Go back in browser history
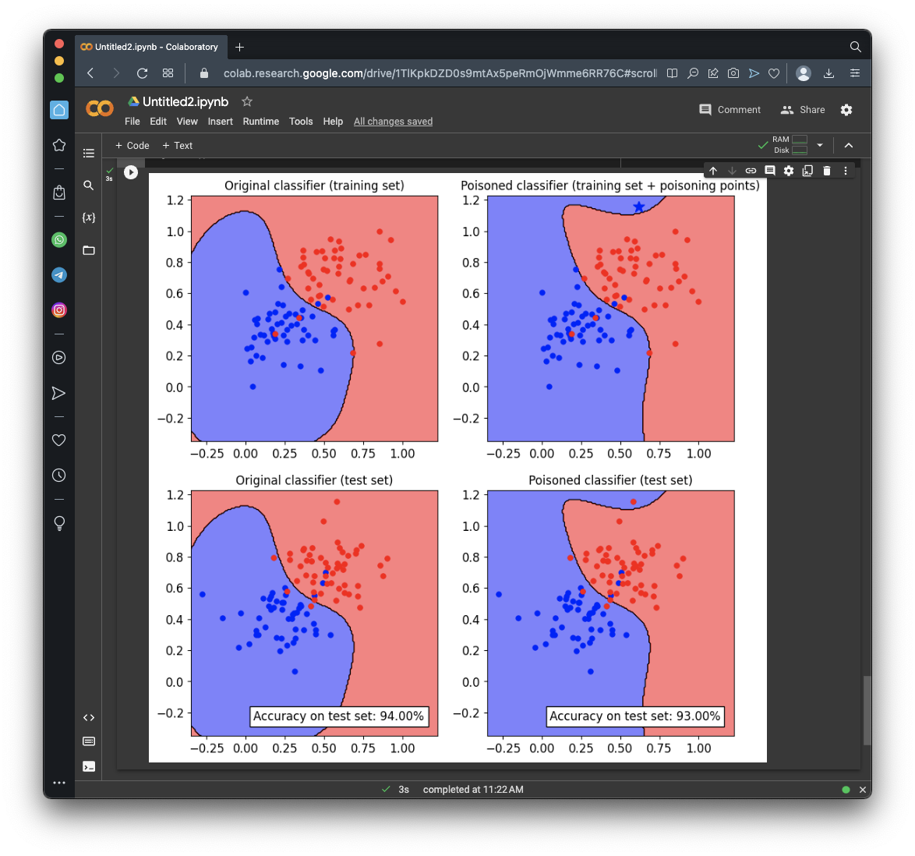The height and width of the screenshot is (856, 915). (x=90, y=73)
